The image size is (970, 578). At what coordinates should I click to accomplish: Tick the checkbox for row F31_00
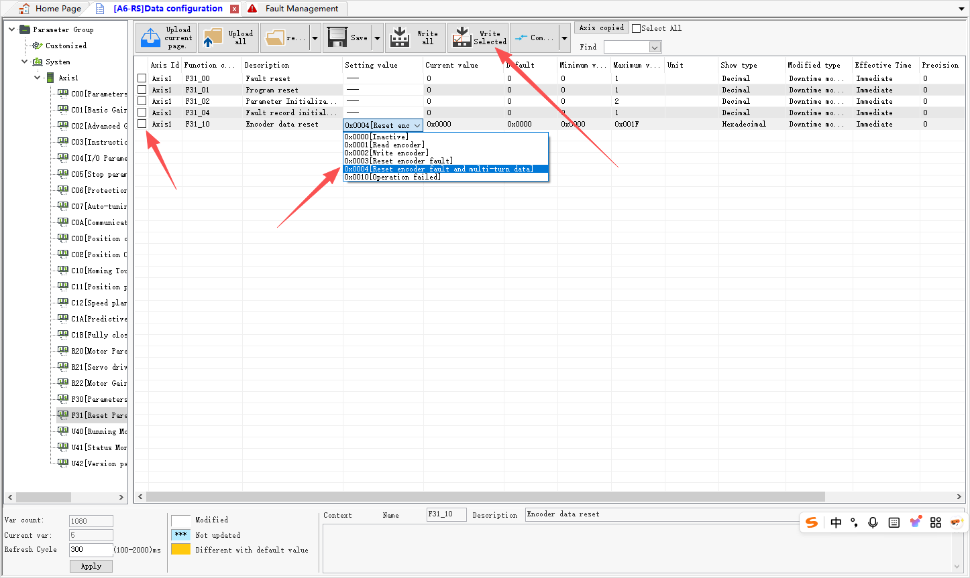142,78
